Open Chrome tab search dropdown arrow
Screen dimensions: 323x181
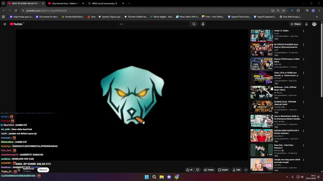point(3,4)
